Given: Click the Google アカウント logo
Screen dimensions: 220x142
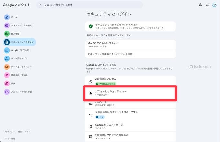Looking at the screenshot, I should click(16, 5).
